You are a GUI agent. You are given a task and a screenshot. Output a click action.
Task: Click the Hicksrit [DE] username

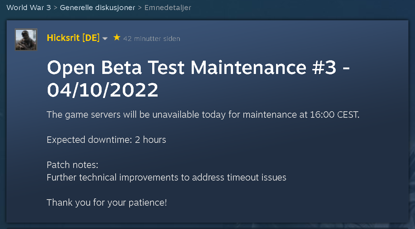coord(73,38)
